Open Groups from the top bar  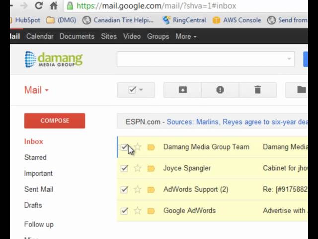tap(158, 36)
